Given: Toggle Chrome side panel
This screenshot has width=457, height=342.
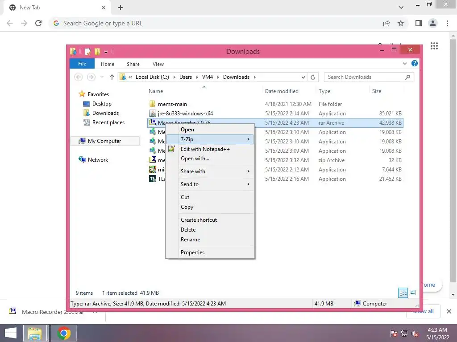Looking at the screenshot, I should click(419, 23).
